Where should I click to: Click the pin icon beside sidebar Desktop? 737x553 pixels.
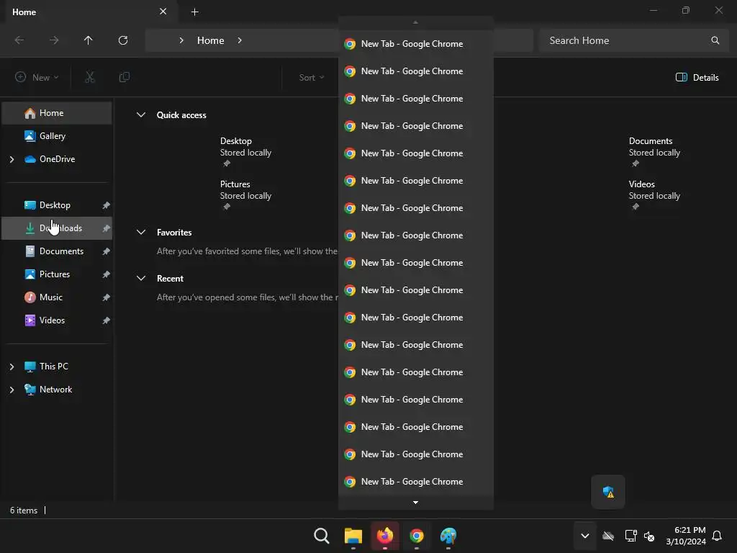point(107,205)
